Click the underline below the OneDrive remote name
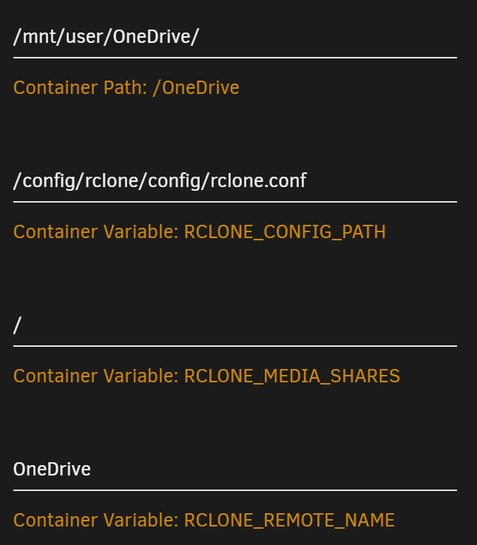The image size is (477, 545). click(235, 490)
